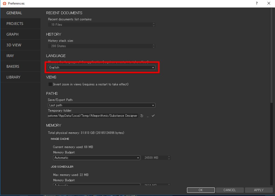Click the help question mark button
Viewport: 275px width, 196px height.
[x=257, y=3]
